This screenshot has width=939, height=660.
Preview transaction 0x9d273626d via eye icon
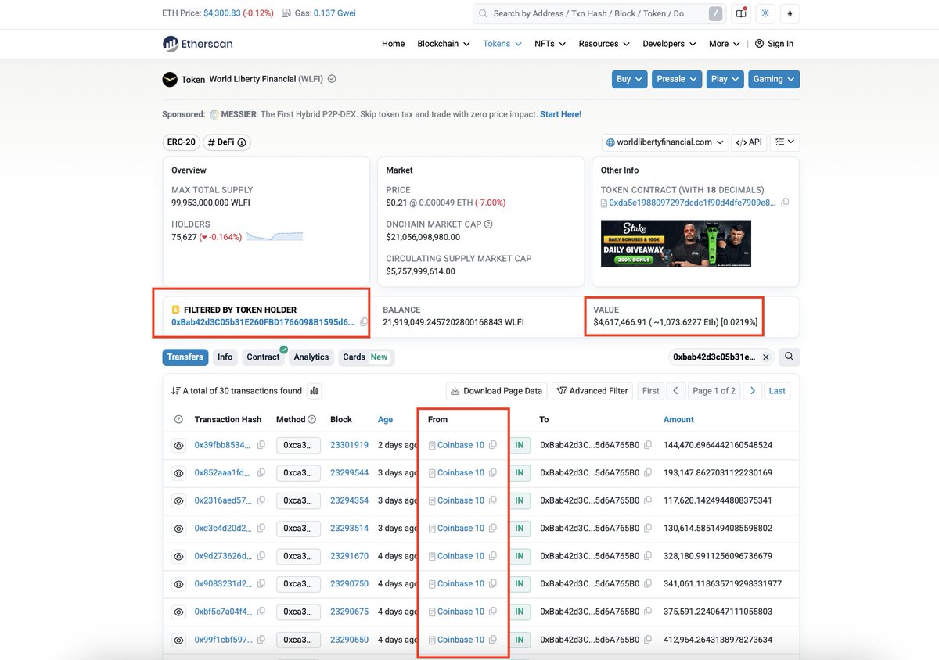click(178, 556)
